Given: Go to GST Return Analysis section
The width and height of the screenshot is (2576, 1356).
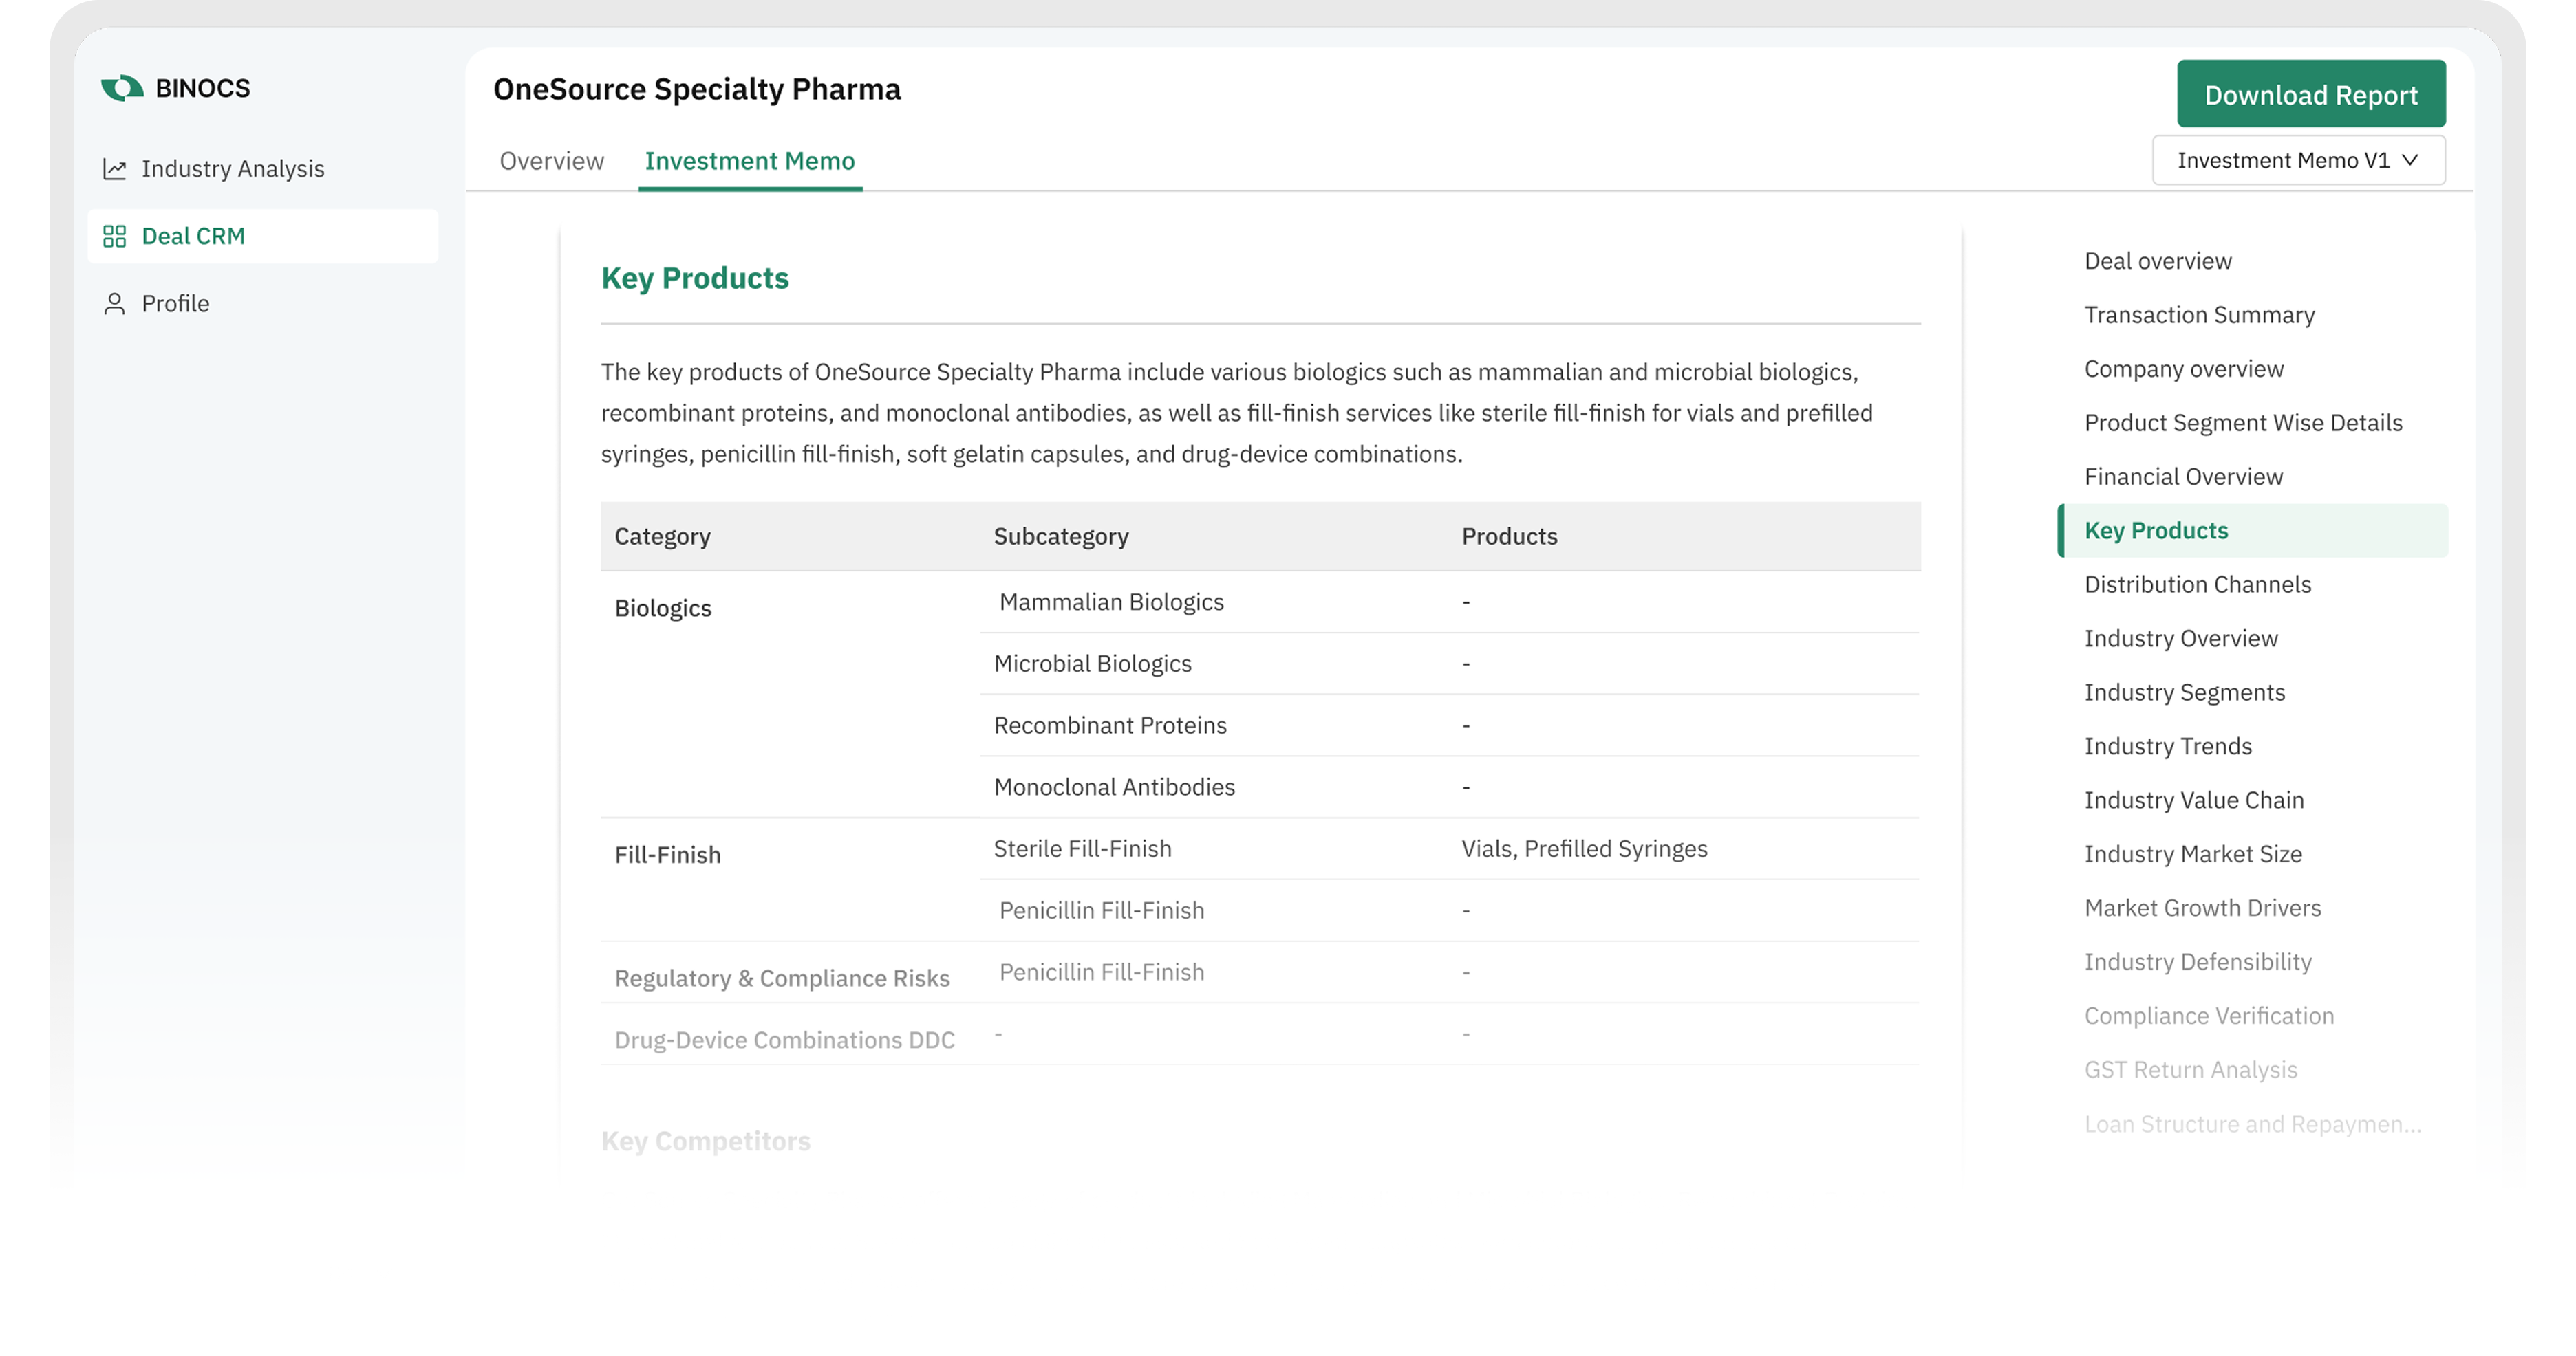Looking at the screenshot, I should 2190,1070.
